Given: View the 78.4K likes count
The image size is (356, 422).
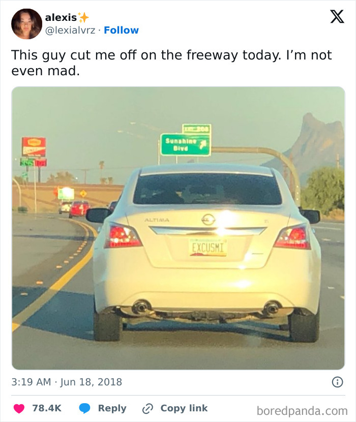Looking at the screenshot, I should [47, 408].
